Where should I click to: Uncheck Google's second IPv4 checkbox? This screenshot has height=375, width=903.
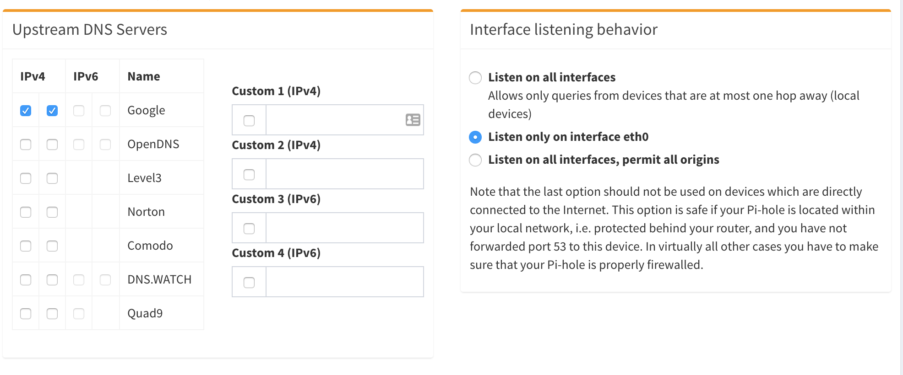[52, 111]
